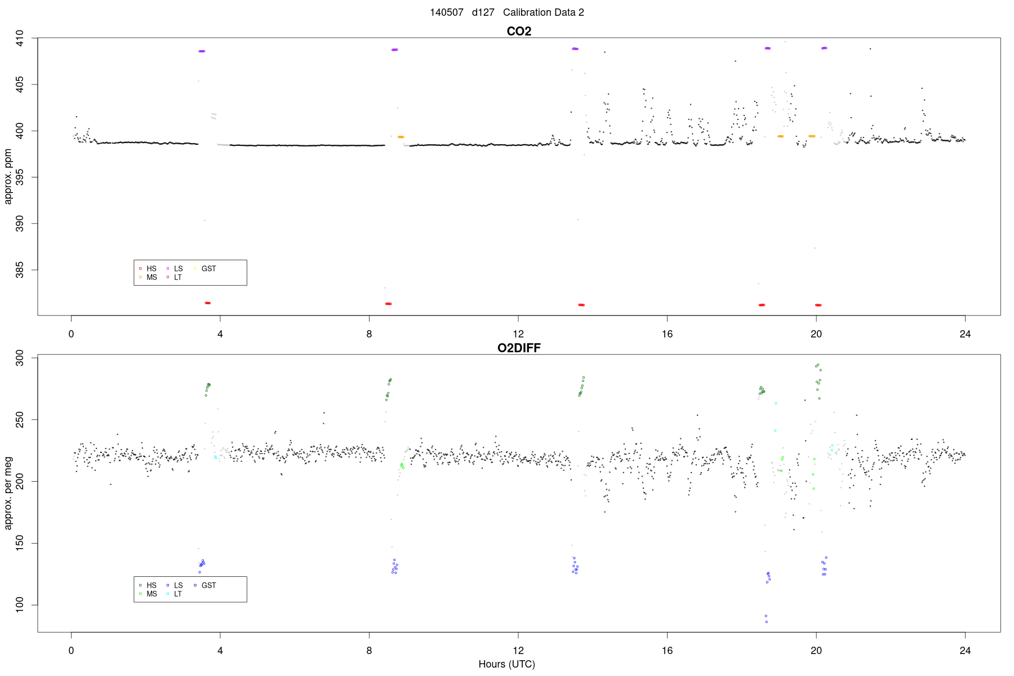This screenshot has width=1014, height=676.
Task: Click the blue LS marker in O2DIFF legend
Action: pyautogui.click(x=168, y=585)
